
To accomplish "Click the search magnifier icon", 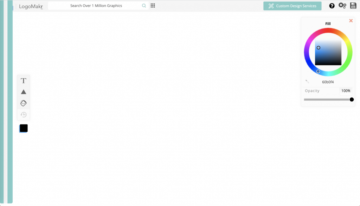I will [144, 6].
